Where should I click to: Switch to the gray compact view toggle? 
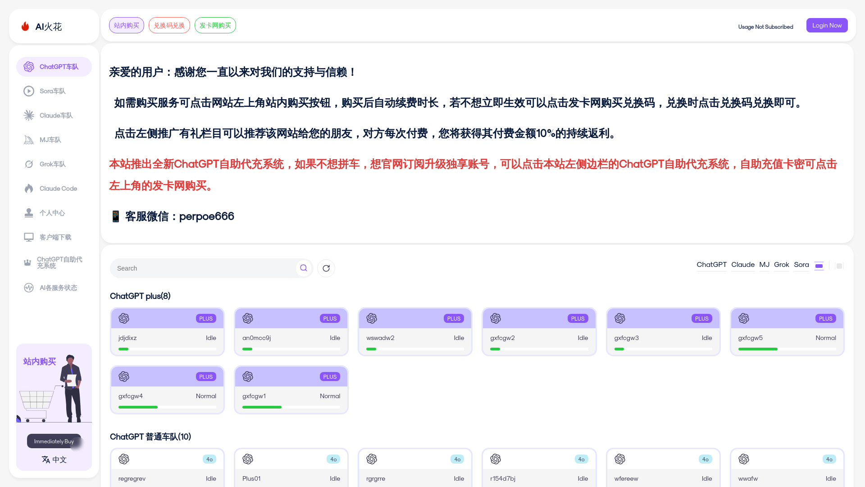click(x=839, y=266)
